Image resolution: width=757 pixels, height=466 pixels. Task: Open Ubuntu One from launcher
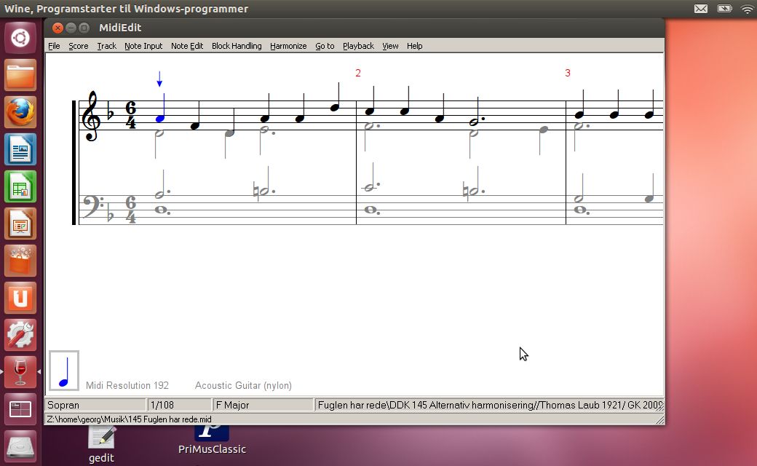click(x=20, y=298)
